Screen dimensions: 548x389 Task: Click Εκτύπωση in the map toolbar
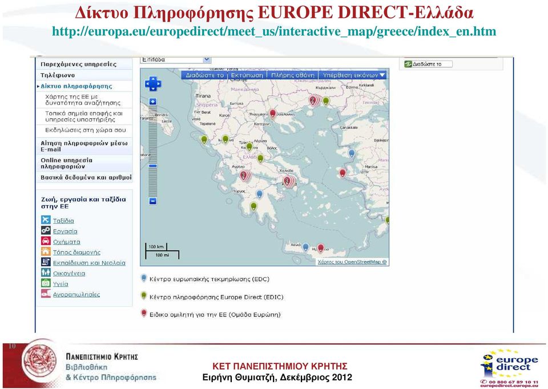tap(247, 75)
